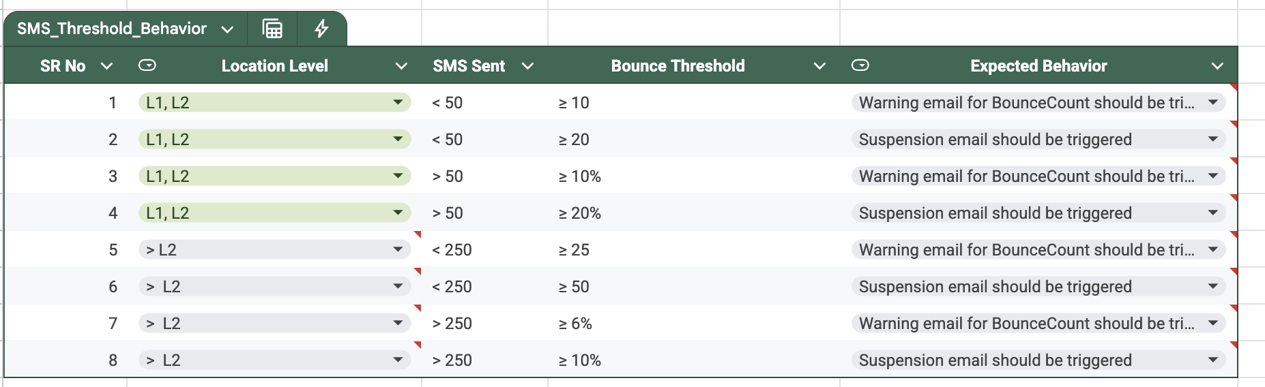The image size is (1265, 387).
Task: Open the L1, L2 dropdown in row 1
Action: [398, 102]
